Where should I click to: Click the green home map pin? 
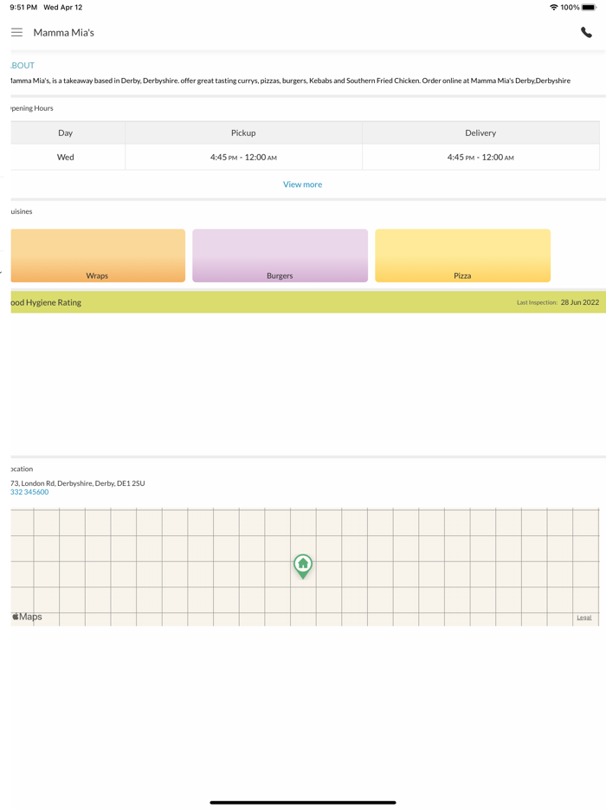click(x=303, y=566)
